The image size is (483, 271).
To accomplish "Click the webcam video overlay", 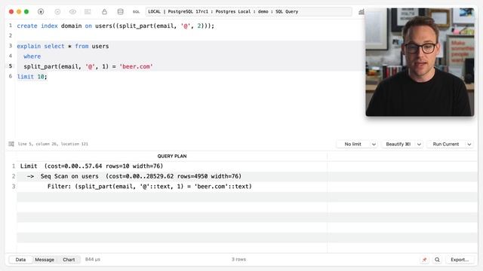I will (x=420, y=62).
